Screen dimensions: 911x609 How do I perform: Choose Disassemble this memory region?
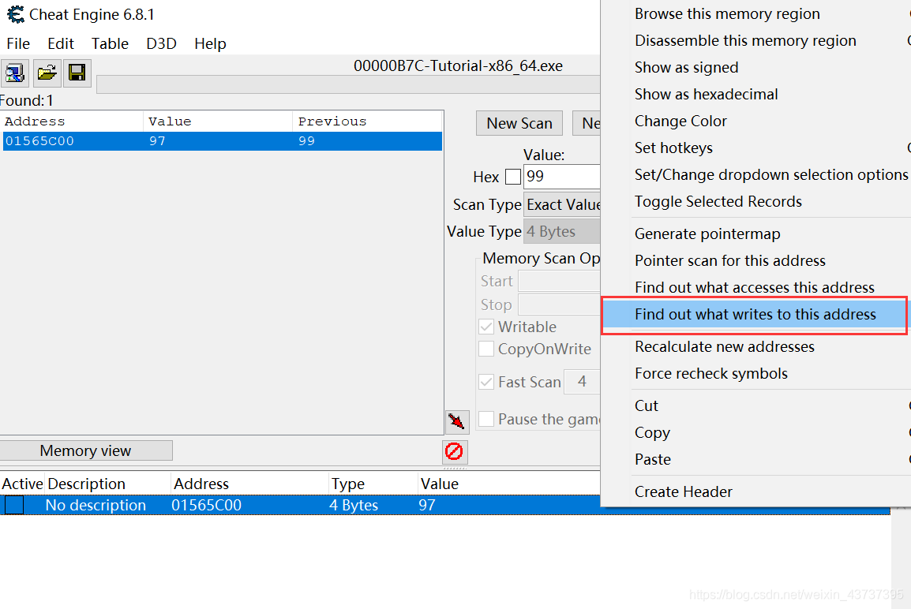coord(745,41)
